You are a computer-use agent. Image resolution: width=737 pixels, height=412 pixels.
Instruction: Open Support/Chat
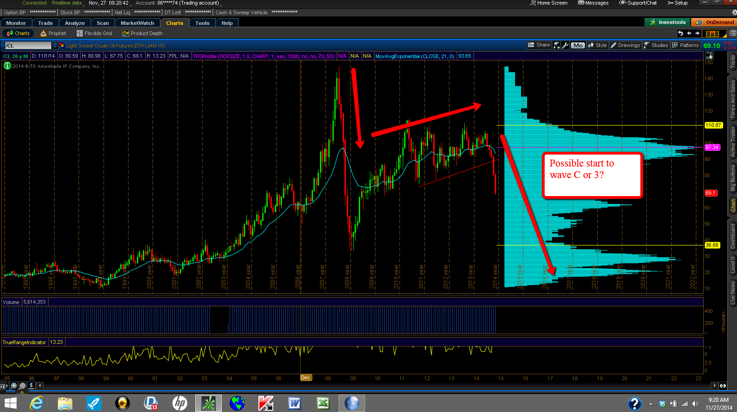(x=638, y=3)
